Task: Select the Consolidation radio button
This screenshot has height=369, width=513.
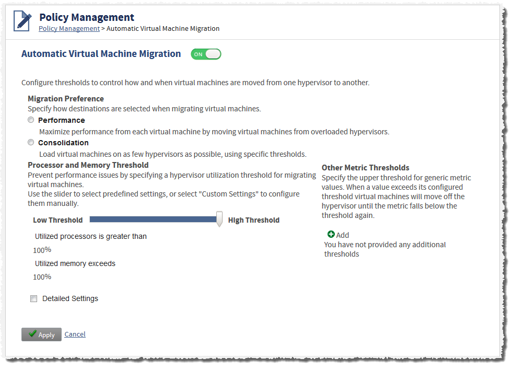Action: [31, 142]
